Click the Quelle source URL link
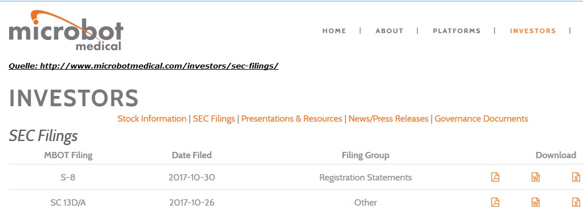 [x=143, y=66]
